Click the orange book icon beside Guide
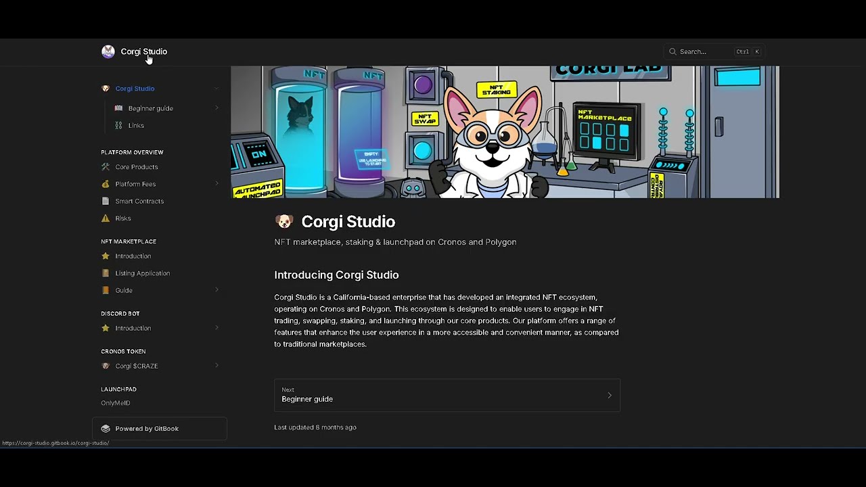This screenshot has height=487, width=866. click(x=106, y=290)
